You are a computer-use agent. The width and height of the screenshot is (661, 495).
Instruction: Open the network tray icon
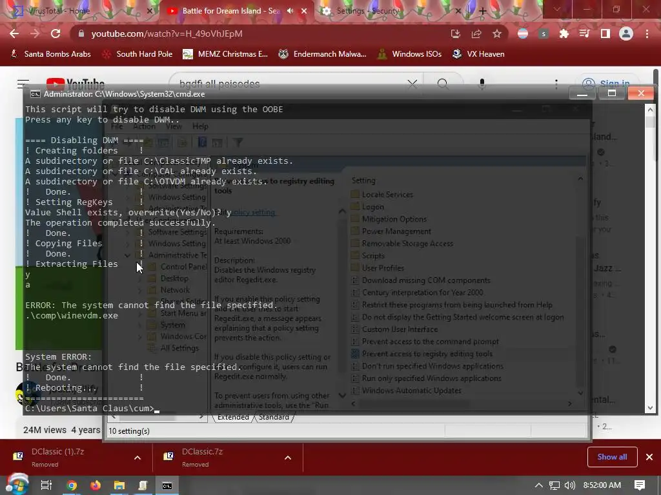pos(554,485)
